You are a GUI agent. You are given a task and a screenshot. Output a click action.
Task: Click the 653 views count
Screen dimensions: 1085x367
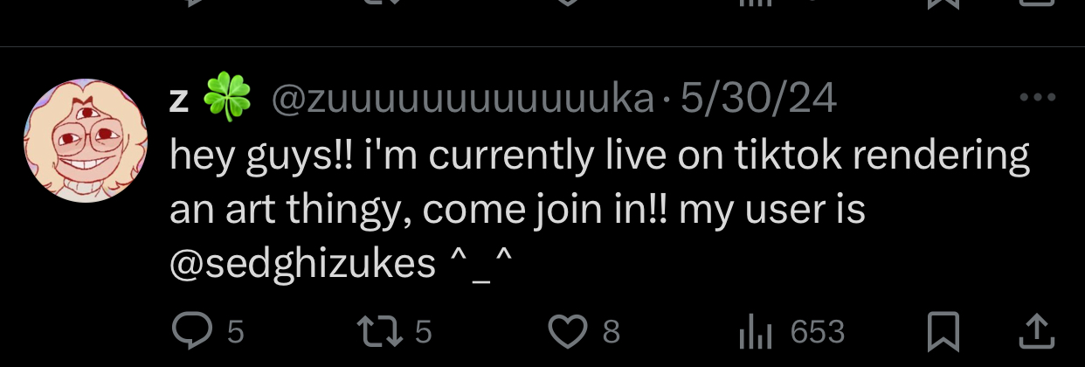point(818,332)
